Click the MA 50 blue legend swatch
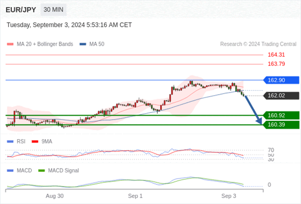 [x=83, y=44]
